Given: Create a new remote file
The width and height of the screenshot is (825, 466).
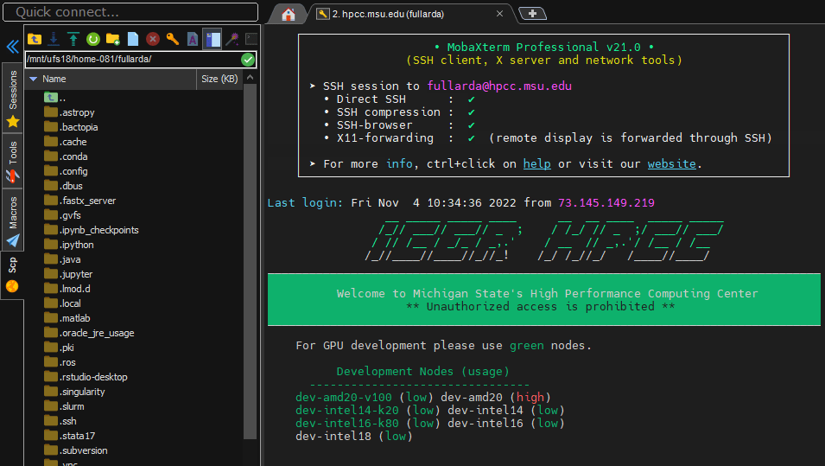Looking at the screenshot, I should tap(132, 39).
